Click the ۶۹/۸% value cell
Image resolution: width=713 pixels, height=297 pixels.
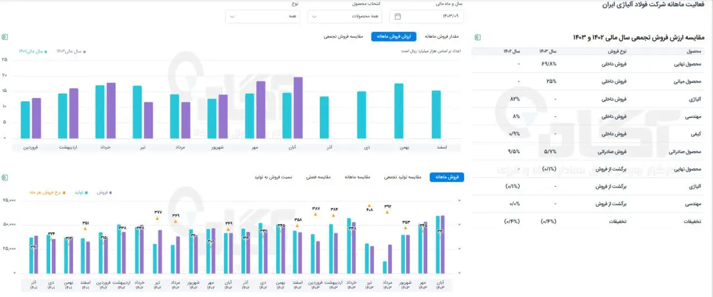coord(549,64)
